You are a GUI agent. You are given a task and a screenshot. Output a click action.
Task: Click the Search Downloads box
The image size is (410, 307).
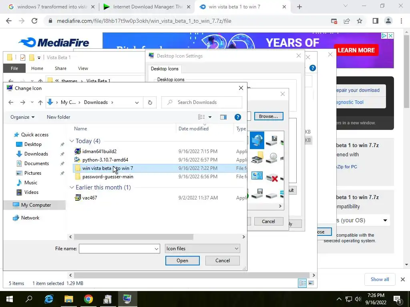202,102
